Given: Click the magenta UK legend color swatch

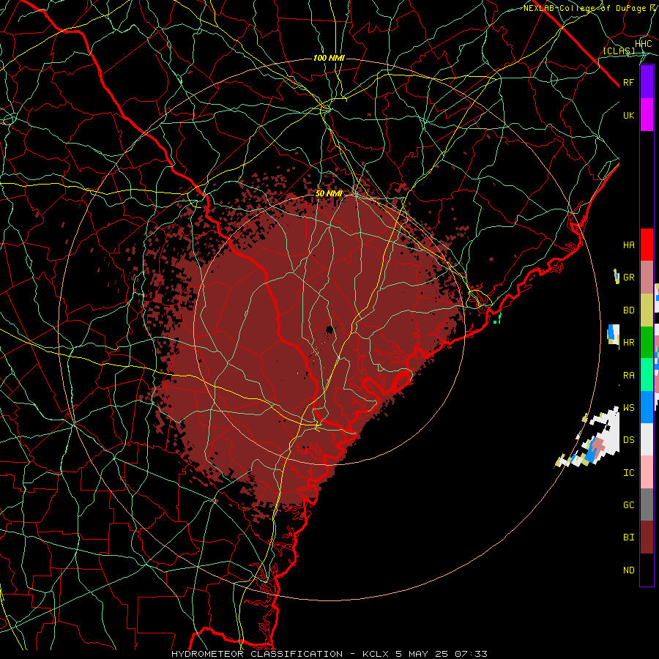Looking at the screenshot, I should [647, 115].
